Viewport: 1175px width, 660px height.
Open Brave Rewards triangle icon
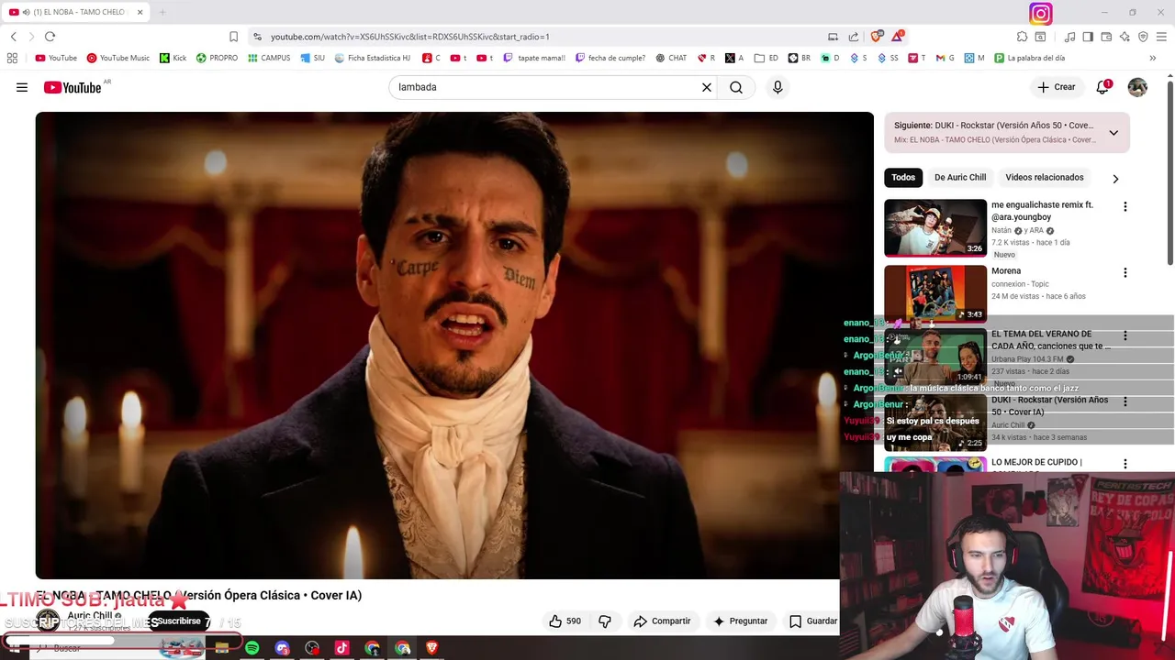[x=898, y=37]
